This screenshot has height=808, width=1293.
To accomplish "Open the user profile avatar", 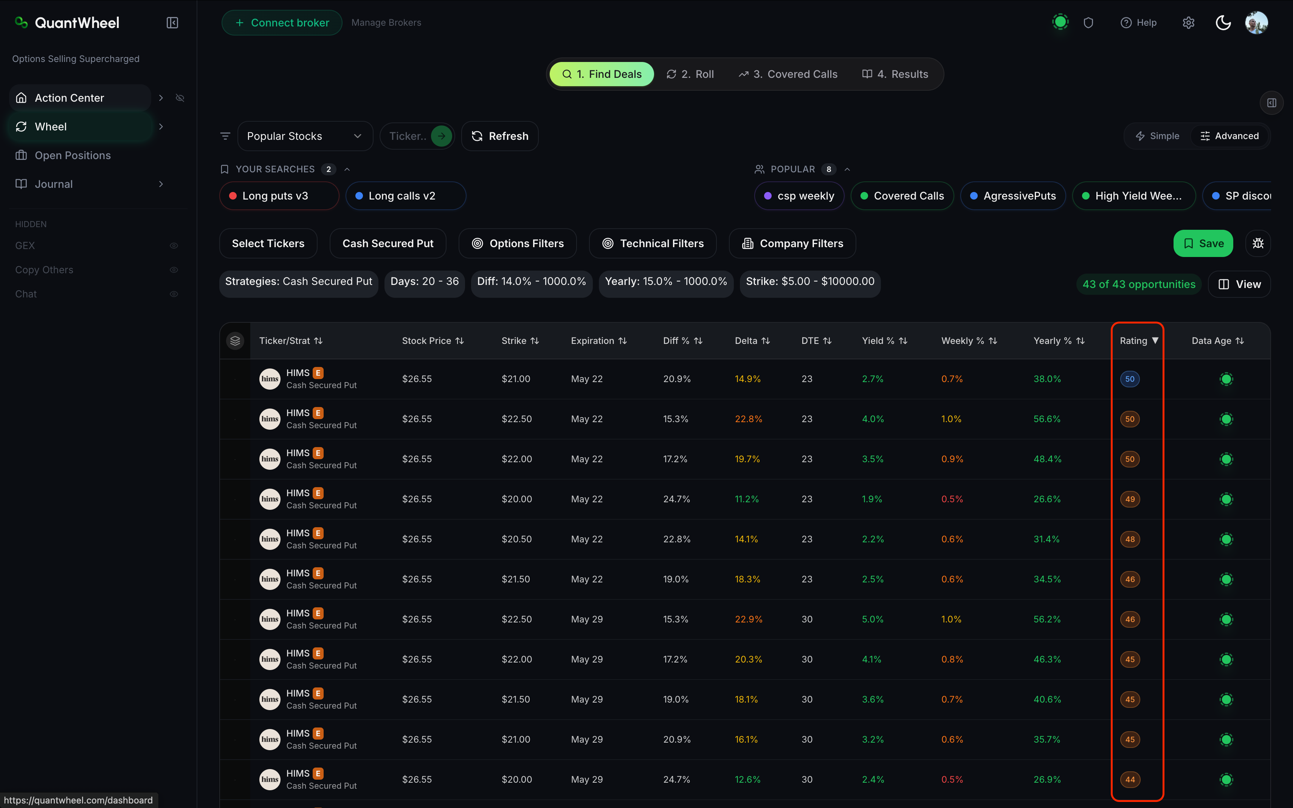I will coord(1257,22).
